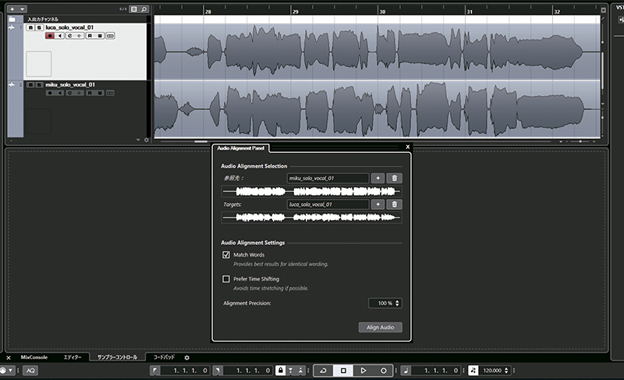624x380 pixels.
Task: Click the right locator position field
Action: [249, 371]
